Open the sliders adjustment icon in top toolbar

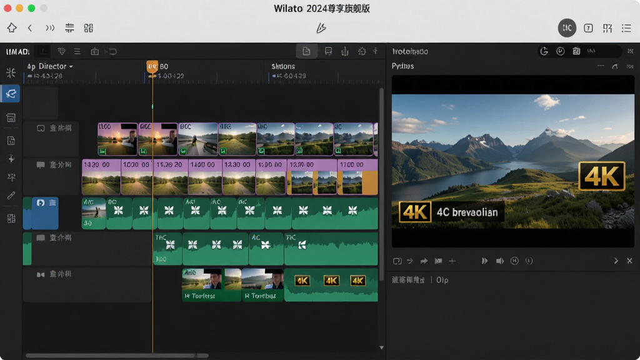pos(70,27)
